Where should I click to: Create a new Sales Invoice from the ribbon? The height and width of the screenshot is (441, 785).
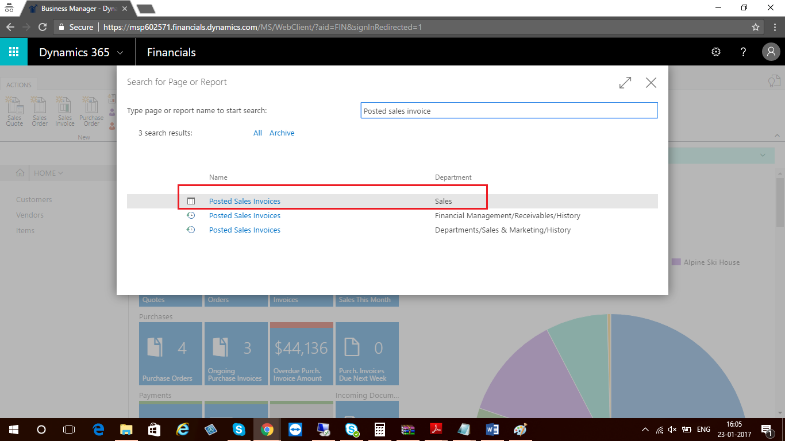pos(65,112)
